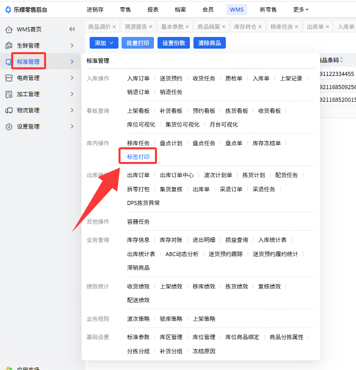Close the 库存转仓 tab
This screenshot has height=370, width=356.
tap(260, 27)
